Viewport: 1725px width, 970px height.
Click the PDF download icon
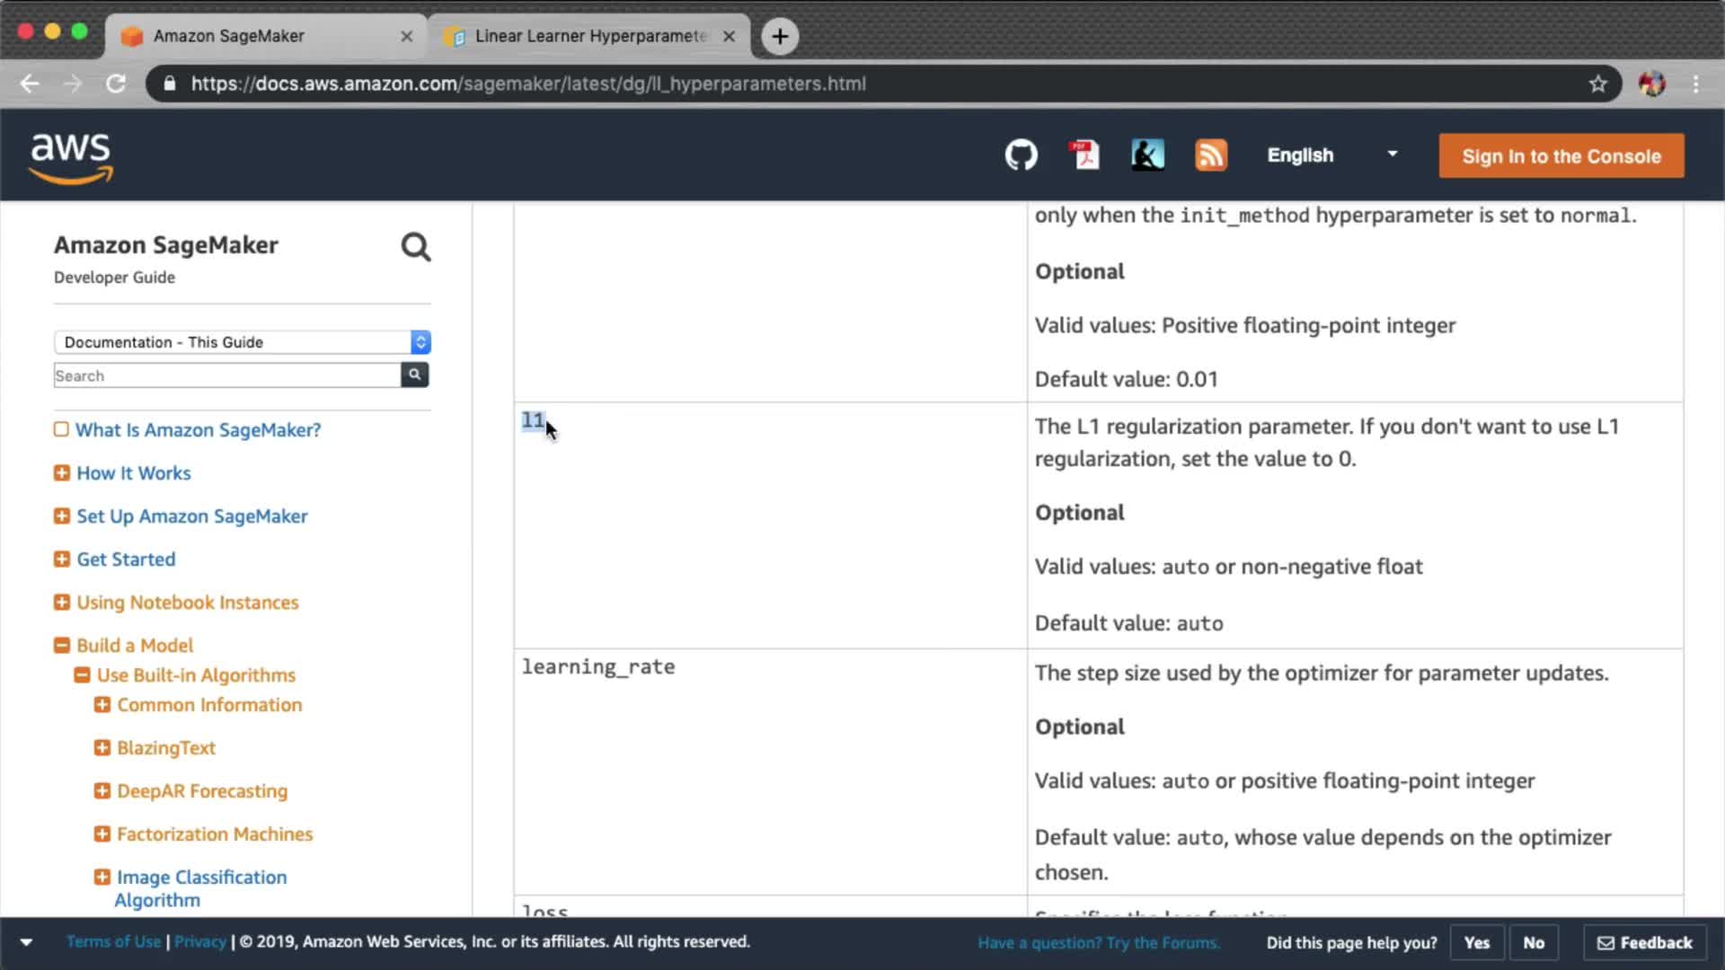point(1084,155)
